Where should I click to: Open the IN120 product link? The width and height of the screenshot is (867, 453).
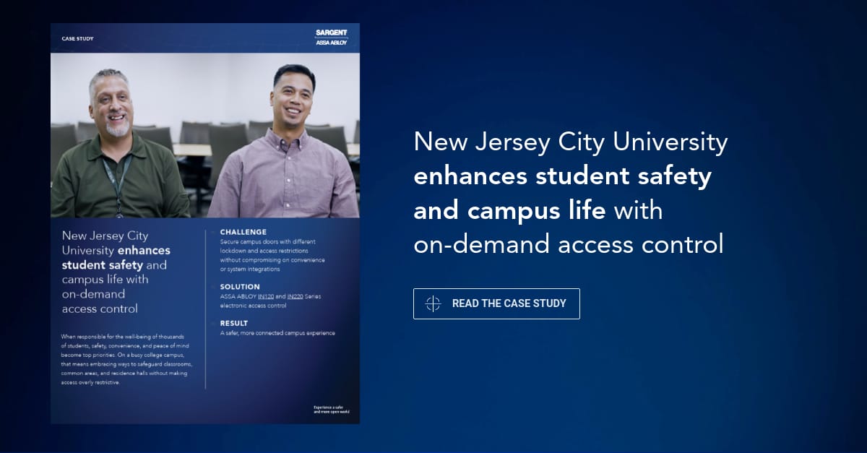tap(266, 296)
